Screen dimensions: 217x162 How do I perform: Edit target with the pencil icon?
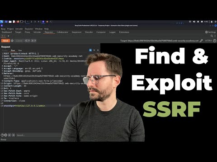pos(201,40)
